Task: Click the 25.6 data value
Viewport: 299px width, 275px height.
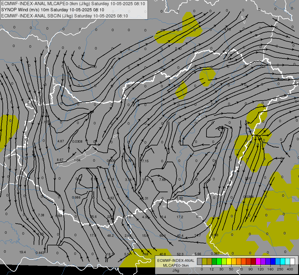Action: pyautogui.click(x=93, y=217)
